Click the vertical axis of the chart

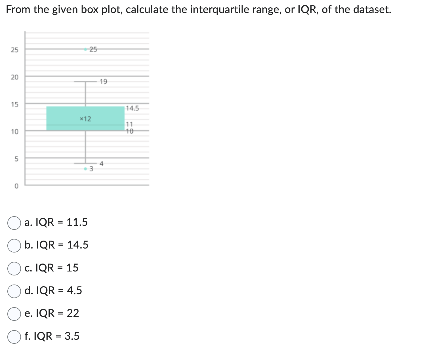click(25, 113)
